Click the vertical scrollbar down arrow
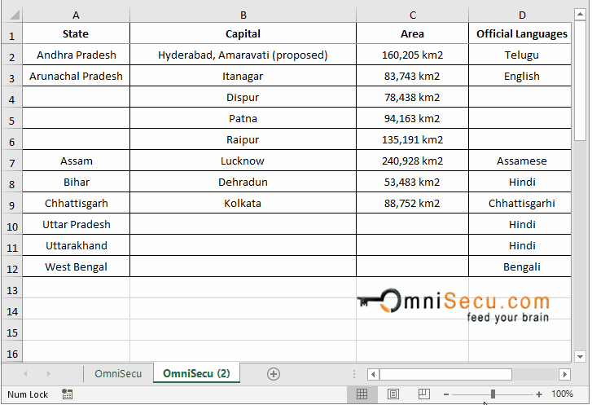The image size is (592, 405). (x=580, y=356)
